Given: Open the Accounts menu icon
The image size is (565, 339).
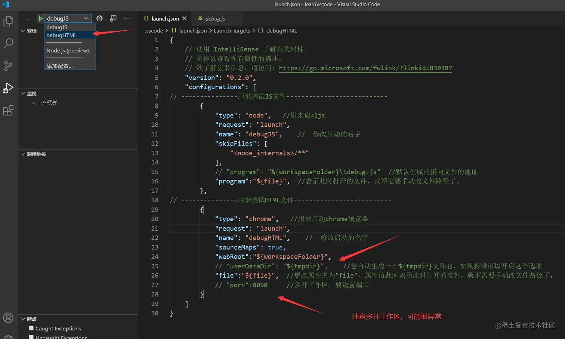Looking at the screenshot, I should click(x=8, y=318).
